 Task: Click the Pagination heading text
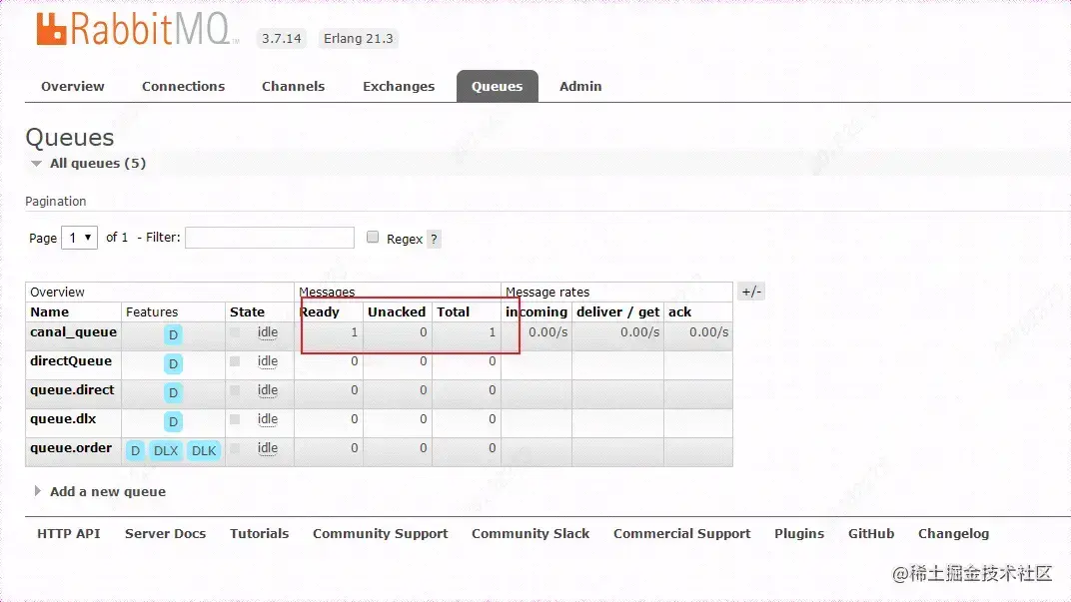point(56,202)
